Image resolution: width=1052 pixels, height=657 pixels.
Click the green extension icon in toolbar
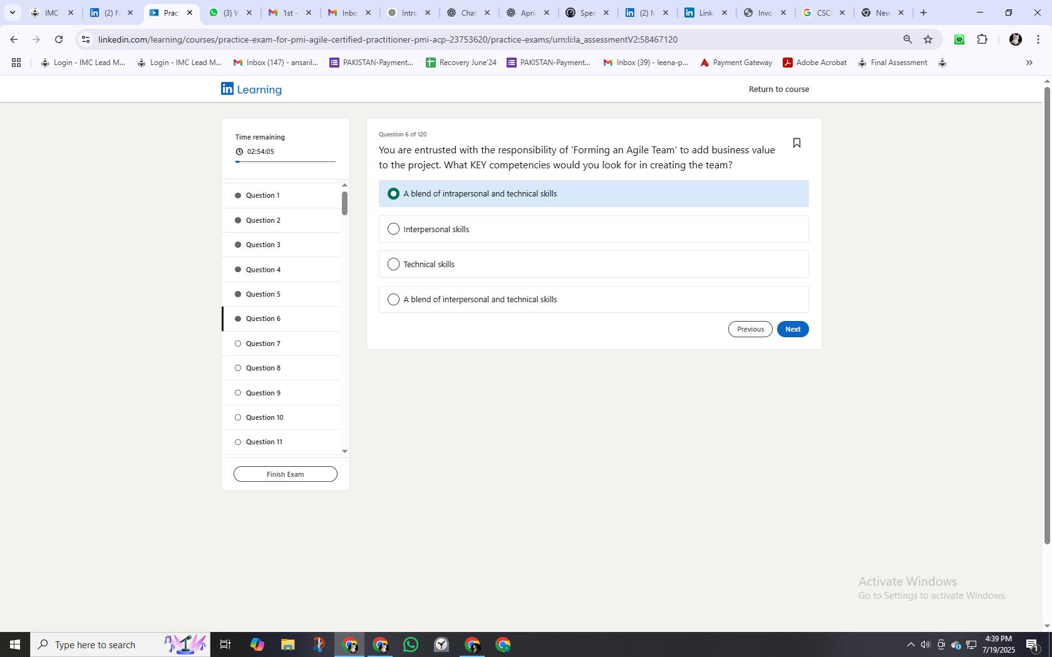(959, 39)
